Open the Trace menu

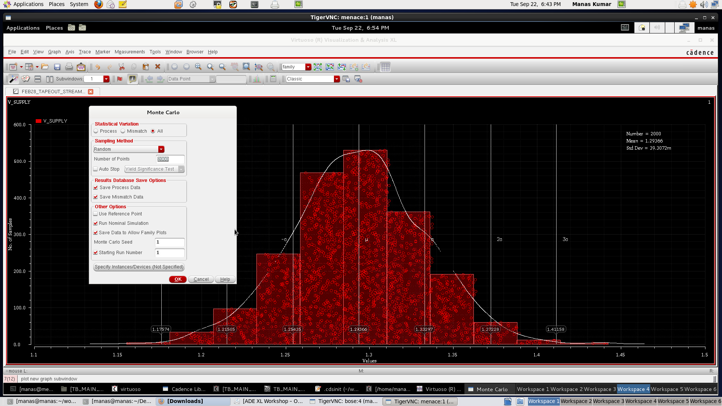(85, 52)
